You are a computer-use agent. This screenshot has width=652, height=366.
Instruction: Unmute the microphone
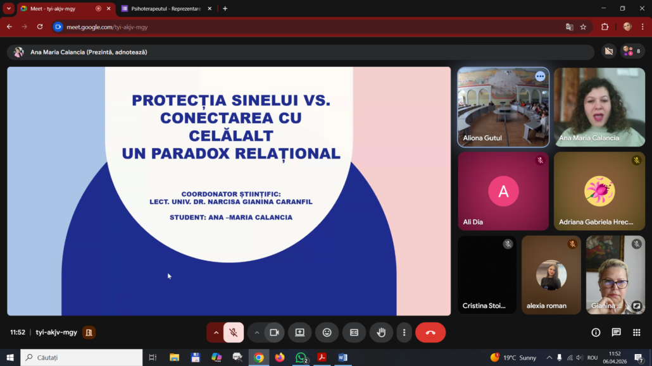pyautogui.click(x=234, y=332)
